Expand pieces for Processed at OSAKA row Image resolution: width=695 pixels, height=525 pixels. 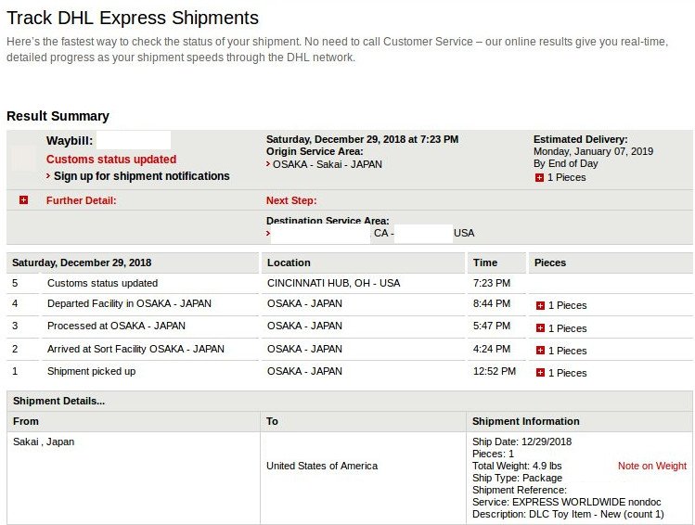pyautogui.click(x=540, y=327)
